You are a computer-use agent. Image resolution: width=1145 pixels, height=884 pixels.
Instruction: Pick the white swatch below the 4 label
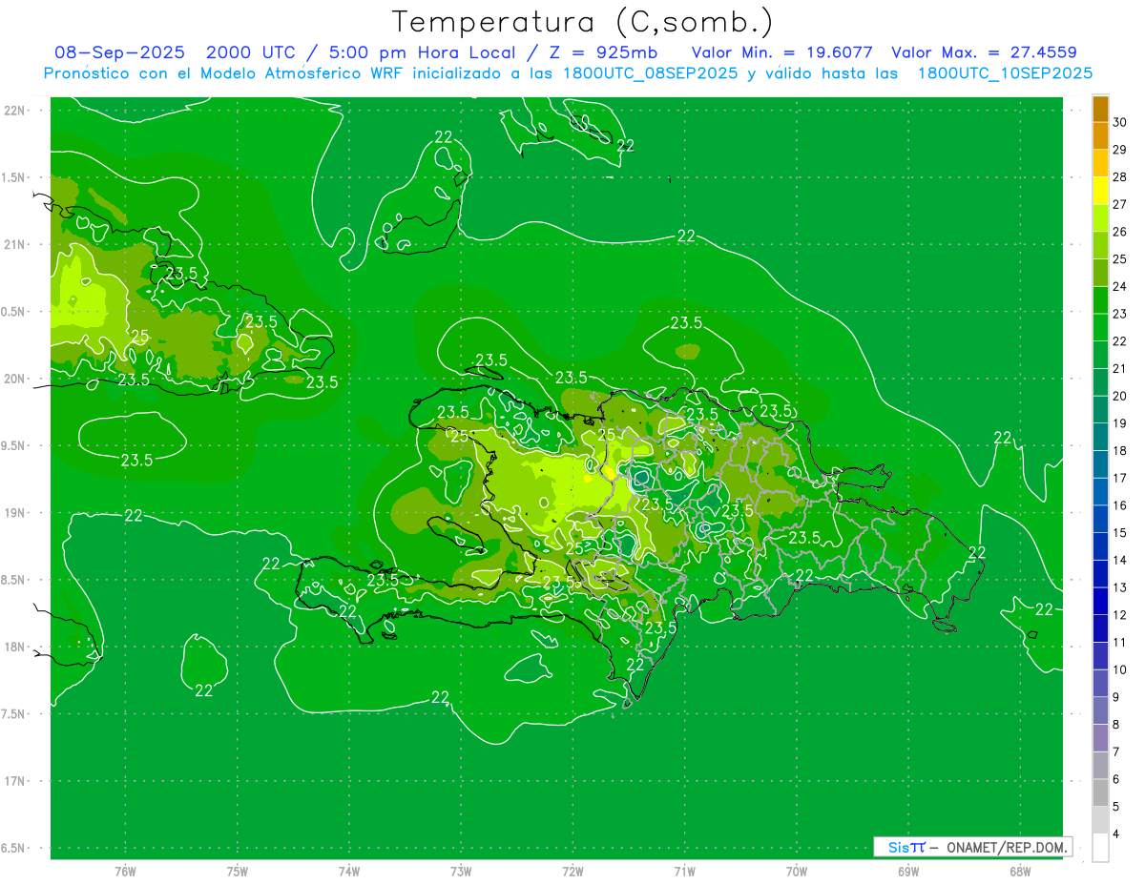tap(1100, 848)
